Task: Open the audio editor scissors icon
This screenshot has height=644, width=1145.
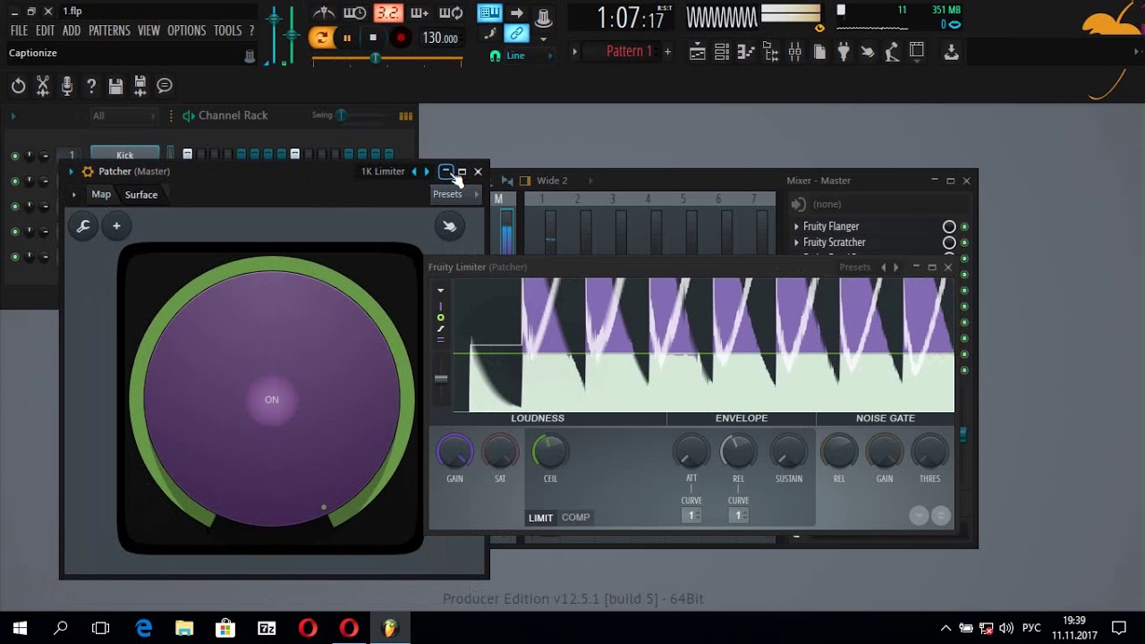Action: pyautogui.click(x=42, y=86)
